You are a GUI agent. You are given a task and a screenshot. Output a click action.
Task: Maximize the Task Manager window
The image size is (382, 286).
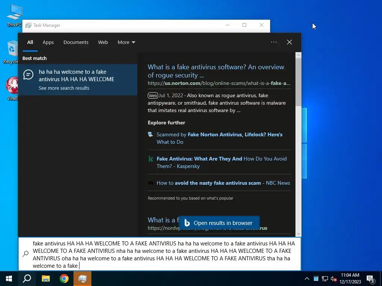[x=244, y=25]
